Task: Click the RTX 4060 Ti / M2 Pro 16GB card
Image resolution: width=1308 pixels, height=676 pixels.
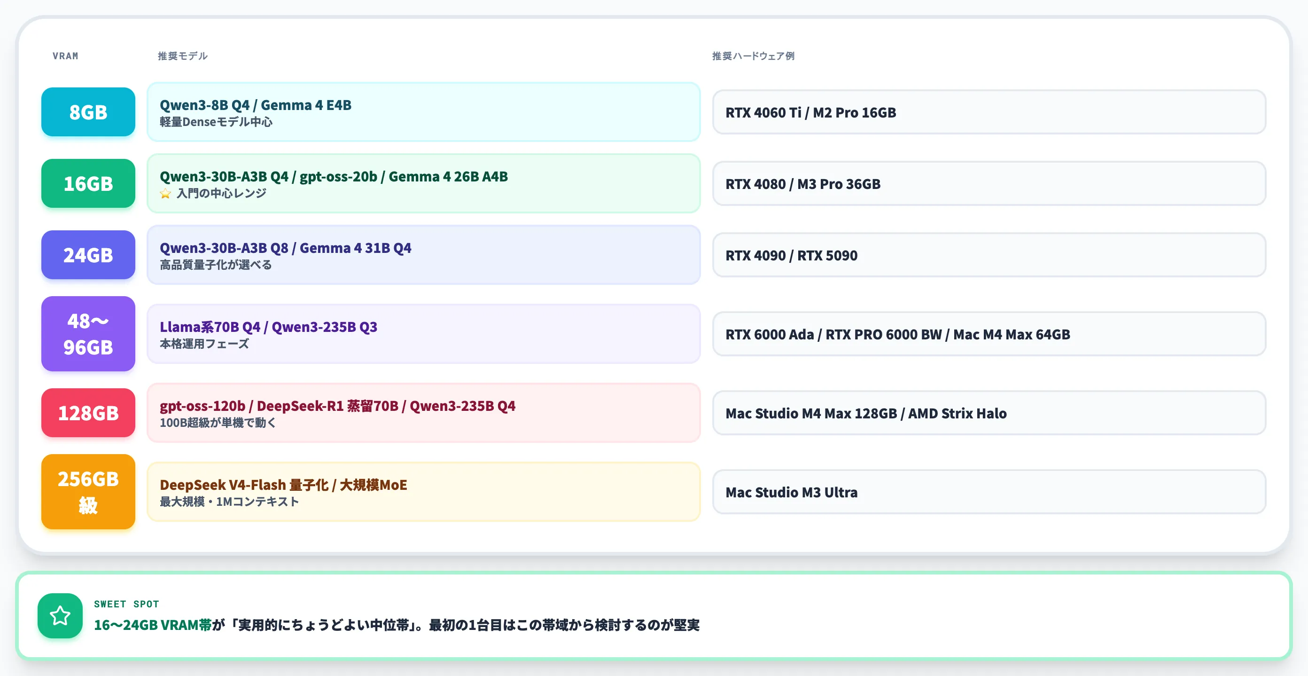Action: click(989, 112)
